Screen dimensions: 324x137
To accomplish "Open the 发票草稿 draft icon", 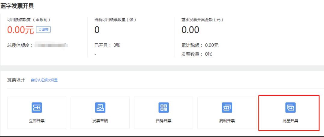I will [x=100, y=107].
